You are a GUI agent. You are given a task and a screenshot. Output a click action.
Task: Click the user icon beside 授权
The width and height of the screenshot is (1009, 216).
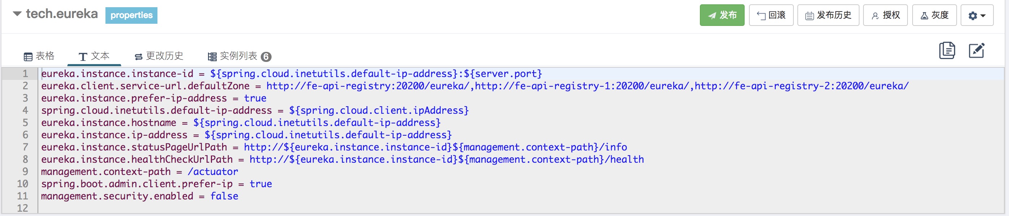pos(875,16)
